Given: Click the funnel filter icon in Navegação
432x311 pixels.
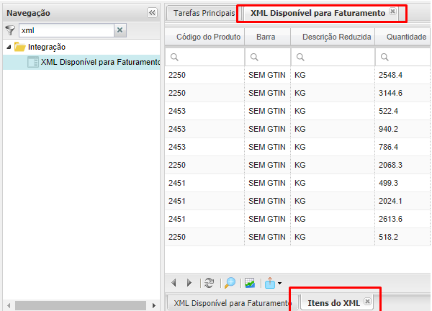Looking at the screenshot, I should pos(10,30).
